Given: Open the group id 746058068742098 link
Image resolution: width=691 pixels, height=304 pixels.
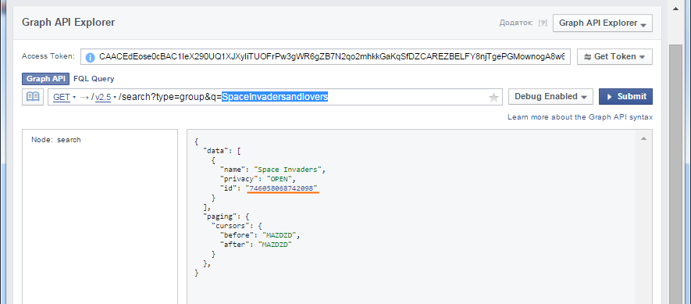Looking at the screenshot, I should [x=282, y=188].
